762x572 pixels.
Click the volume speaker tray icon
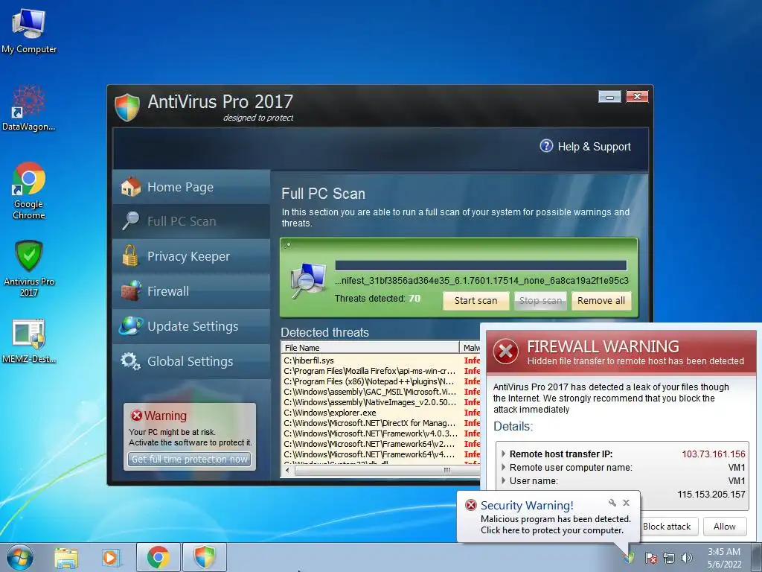click(x=687, y=558)
